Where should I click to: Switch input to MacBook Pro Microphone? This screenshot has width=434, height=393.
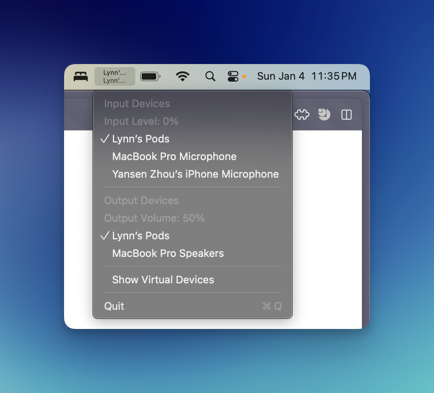174,156
